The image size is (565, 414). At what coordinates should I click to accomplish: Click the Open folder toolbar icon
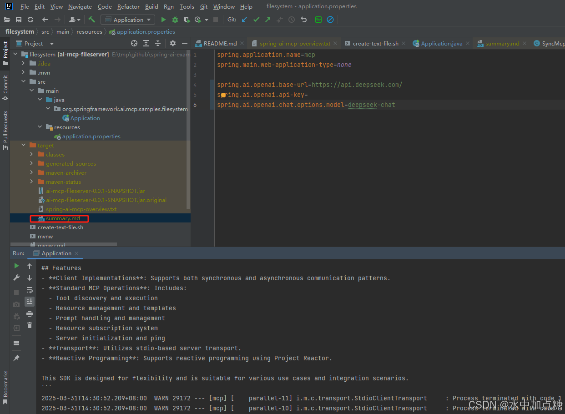7,20
